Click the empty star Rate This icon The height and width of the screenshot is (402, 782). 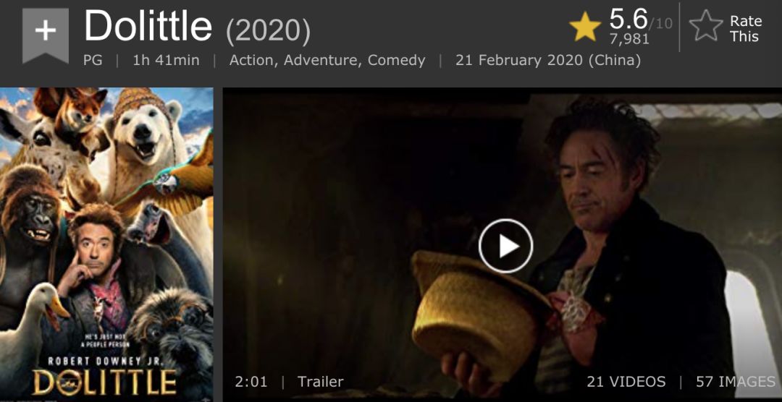(x=706, y=27)
